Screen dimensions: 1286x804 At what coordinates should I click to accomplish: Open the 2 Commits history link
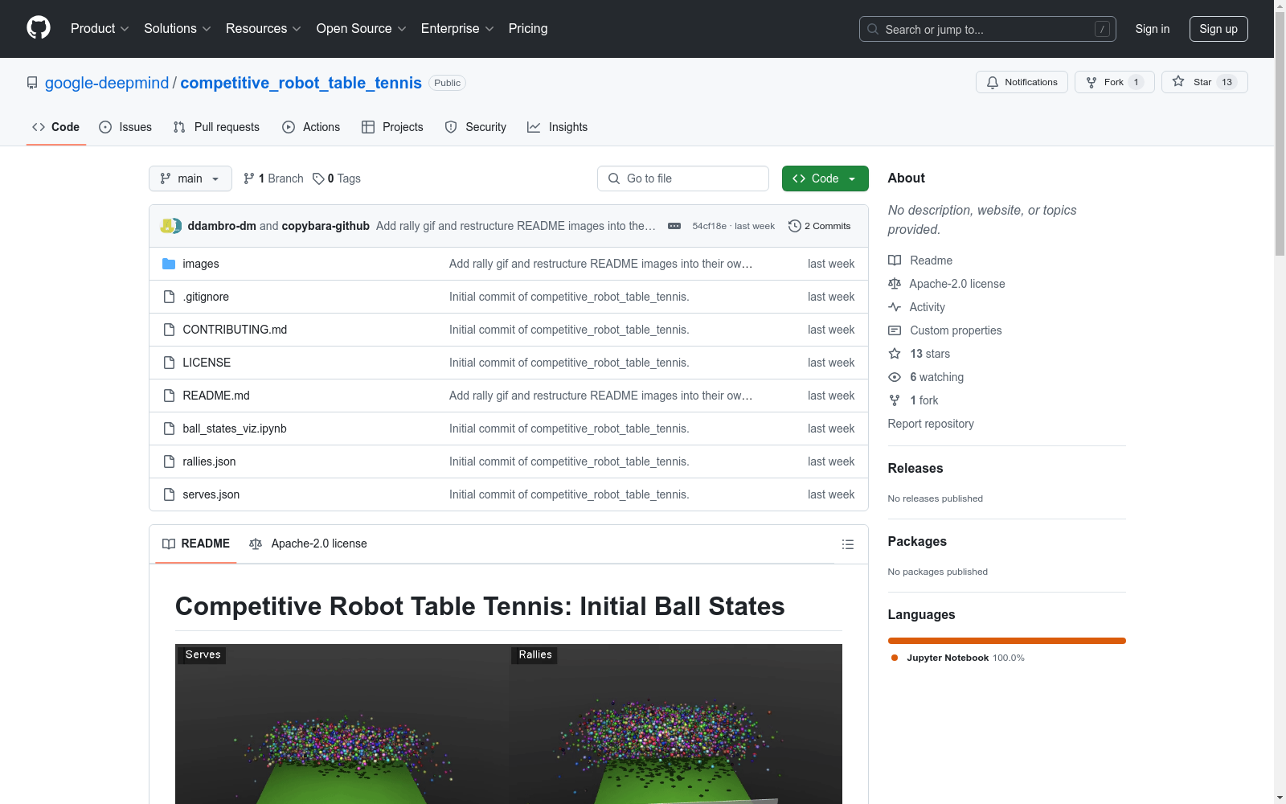tap(820, 226)
